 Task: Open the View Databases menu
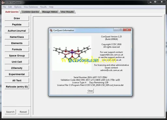pyautogui.click(x=31, y=7)
